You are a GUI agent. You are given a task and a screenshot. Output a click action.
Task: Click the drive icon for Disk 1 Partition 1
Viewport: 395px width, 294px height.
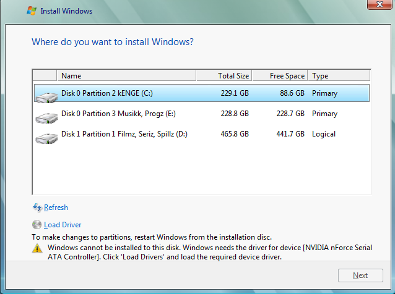pyautogui.click(x=46, y=138)
